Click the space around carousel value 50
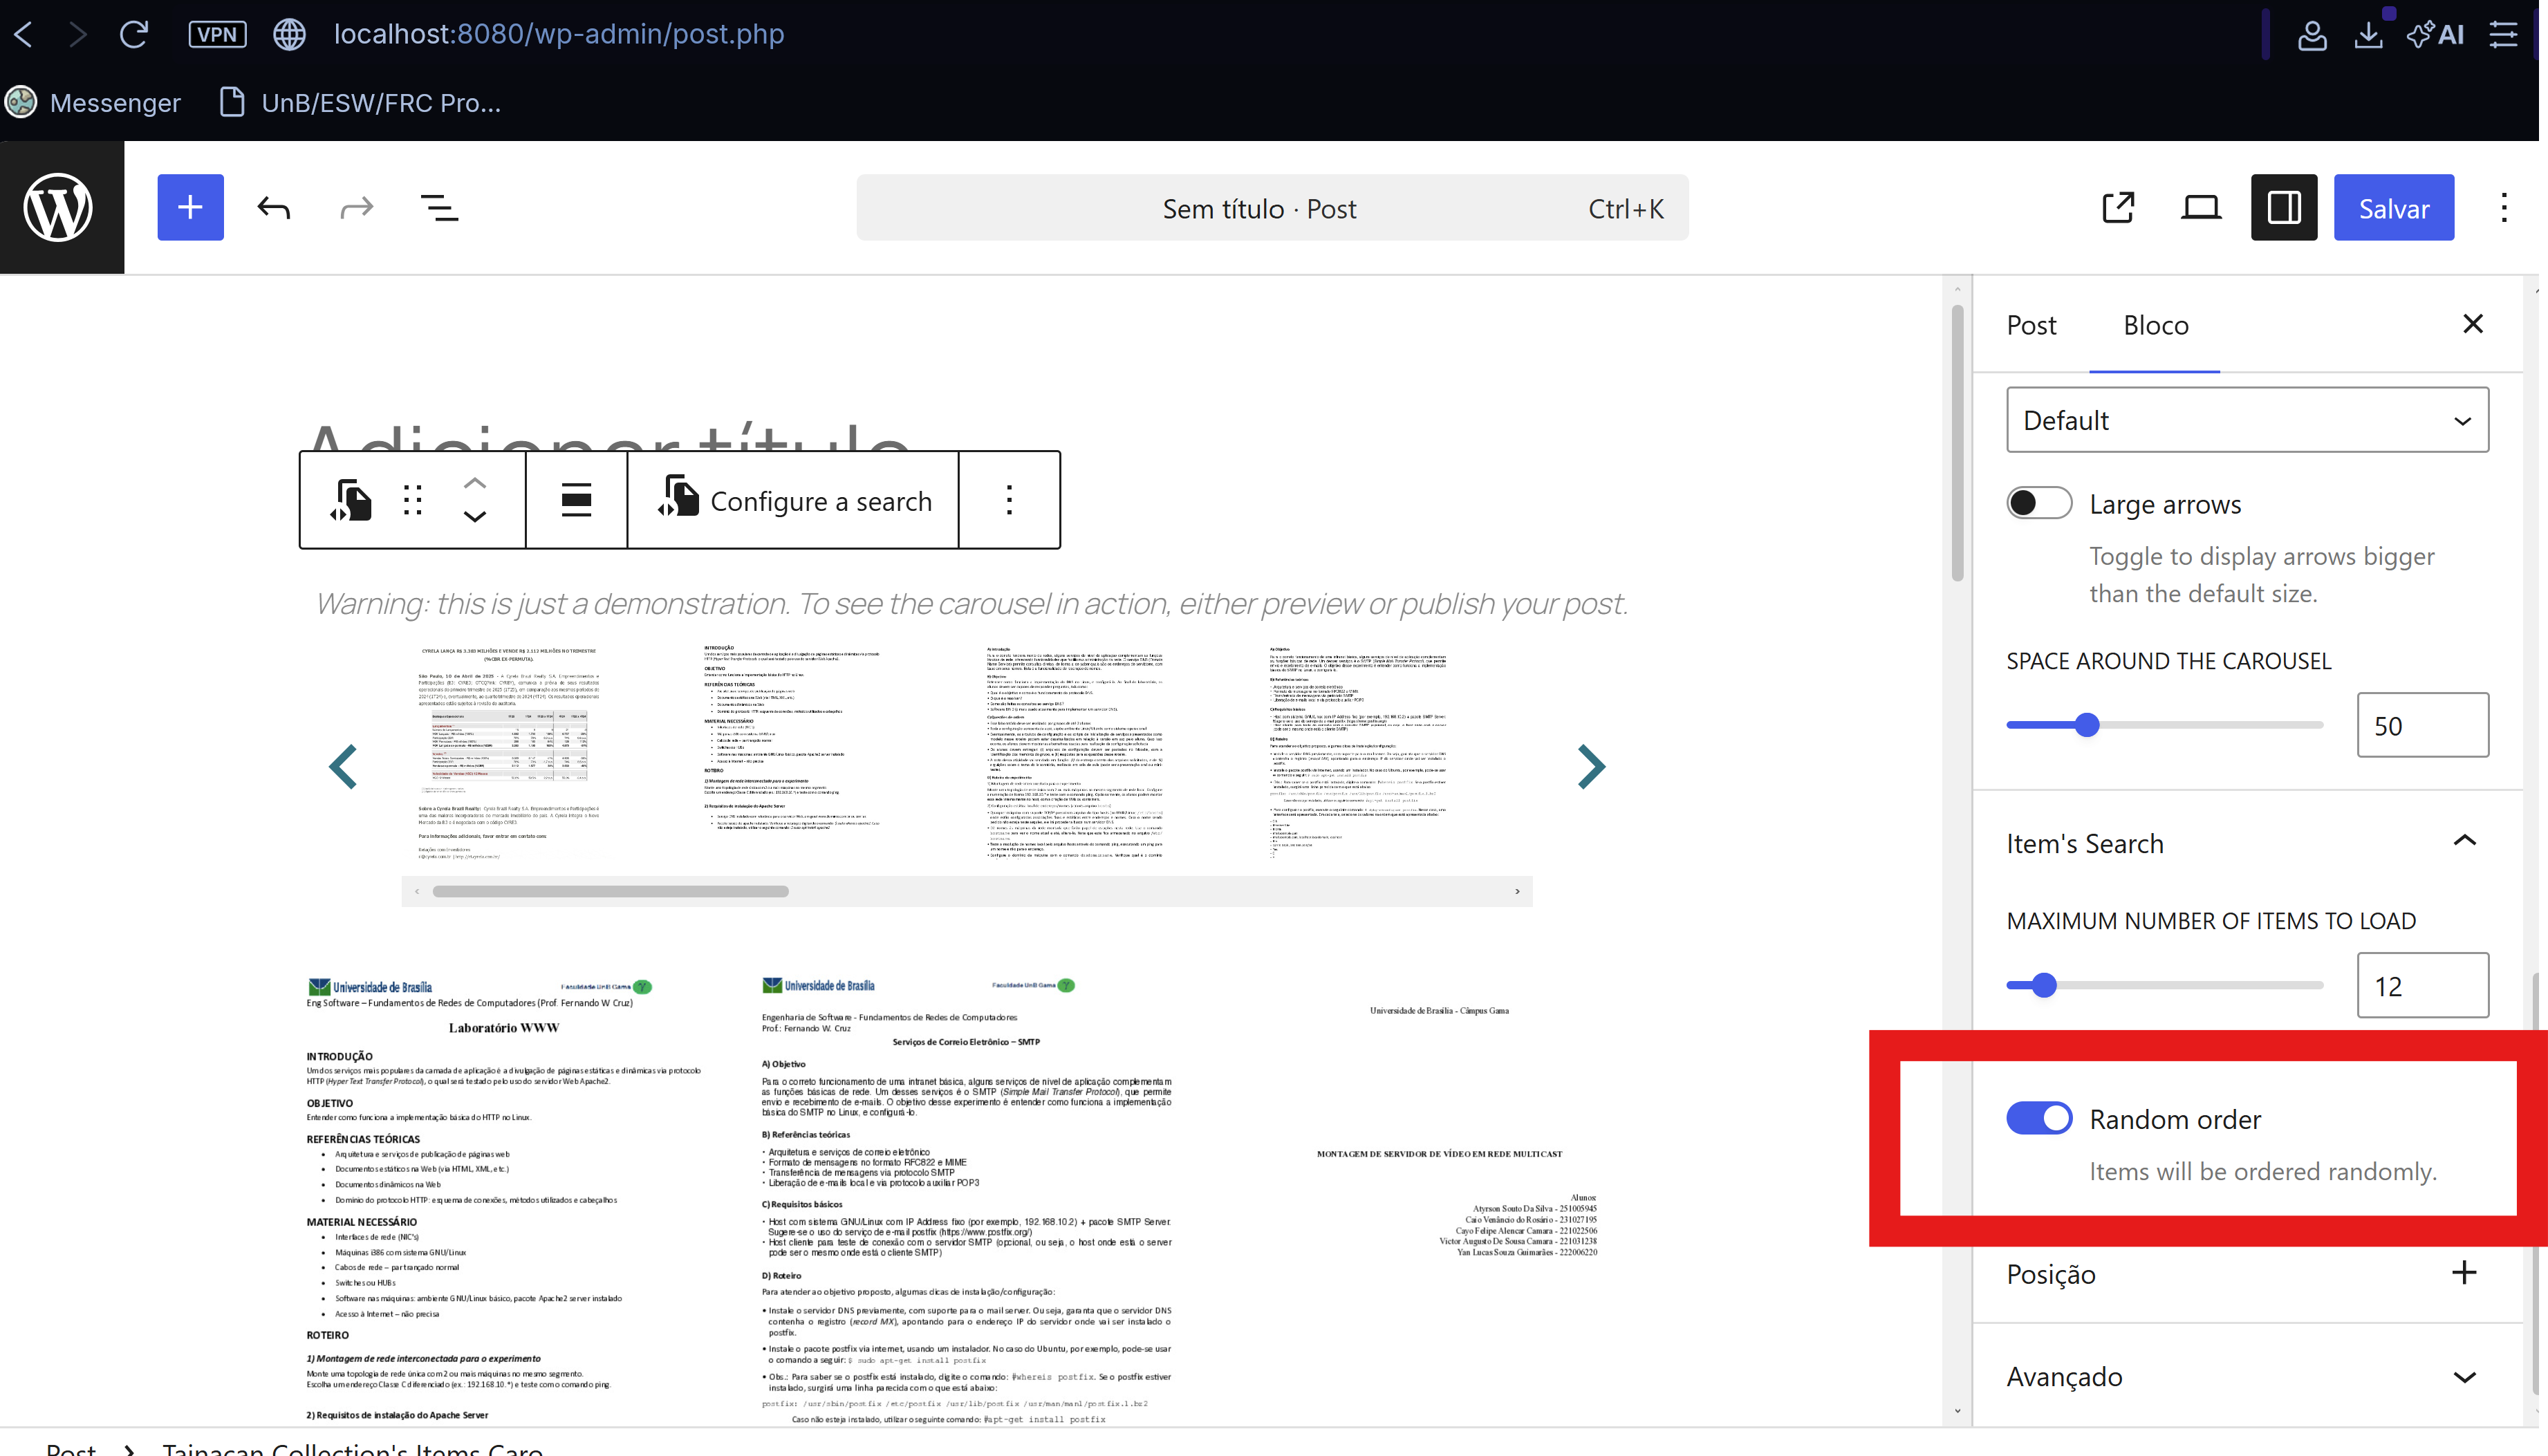The width and height of the screenshot is (2548, 1456). [2422, 725]
